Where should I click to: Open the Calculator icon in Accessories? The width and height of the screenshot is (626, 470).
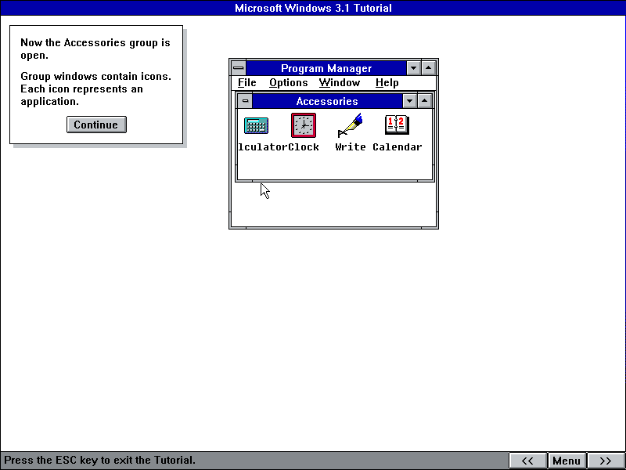[x=256, y=125]
